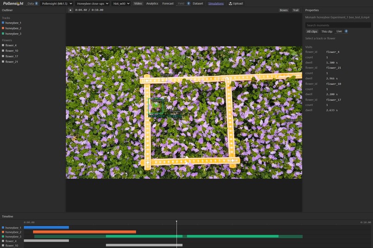Switch to the Forecast tab
The image size is (373, 248).
pyautogui.click(x=168, y=3)
